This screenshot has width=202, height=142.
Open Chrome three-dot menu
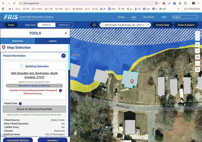click(x=199, y=3)
